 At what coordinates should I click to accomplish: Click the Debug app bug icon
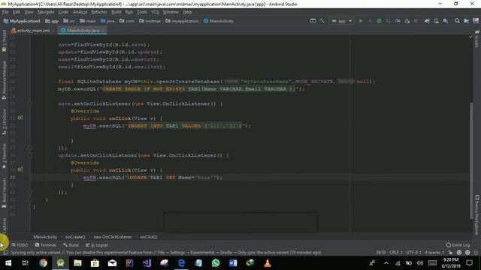[379, 21]
